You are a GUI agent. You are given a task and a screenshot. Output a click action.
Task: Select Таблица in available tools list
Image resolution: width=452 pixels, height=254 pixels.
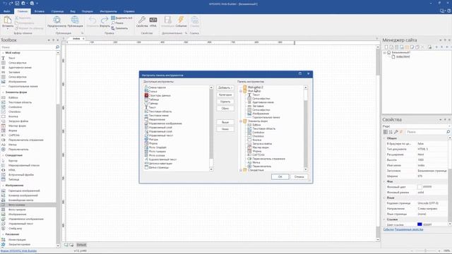154,99
